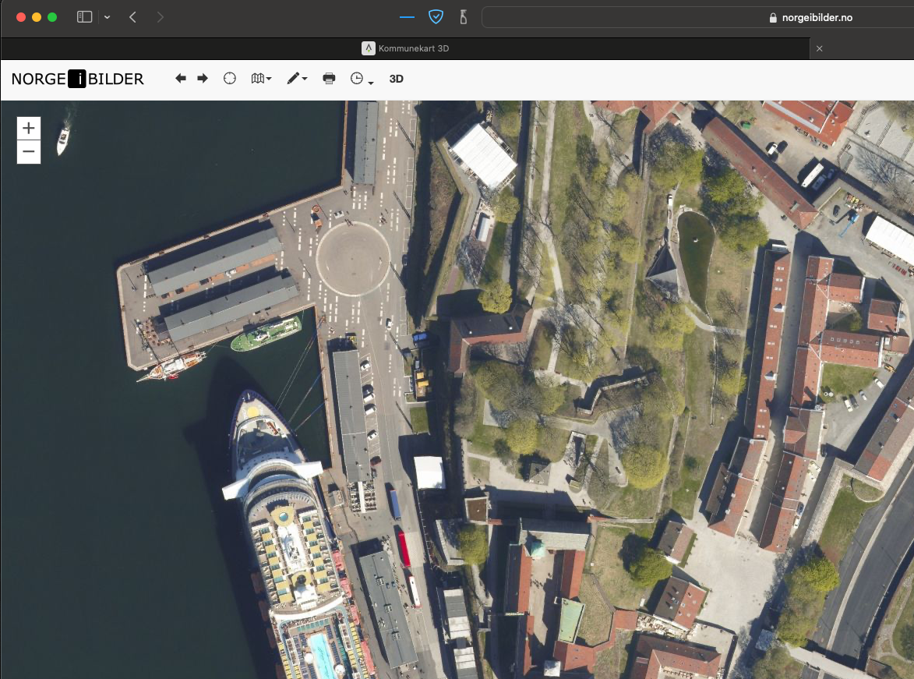Open the sidebar chevron menu
Screen dimensions: 914x679
tap(107, 16)
